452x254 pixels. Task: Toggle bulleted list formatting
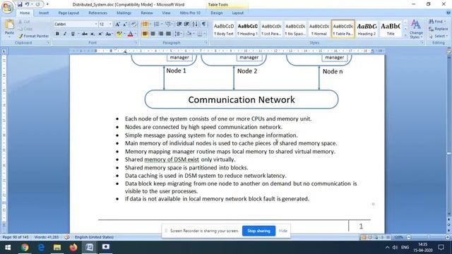(x=145, y=24)
